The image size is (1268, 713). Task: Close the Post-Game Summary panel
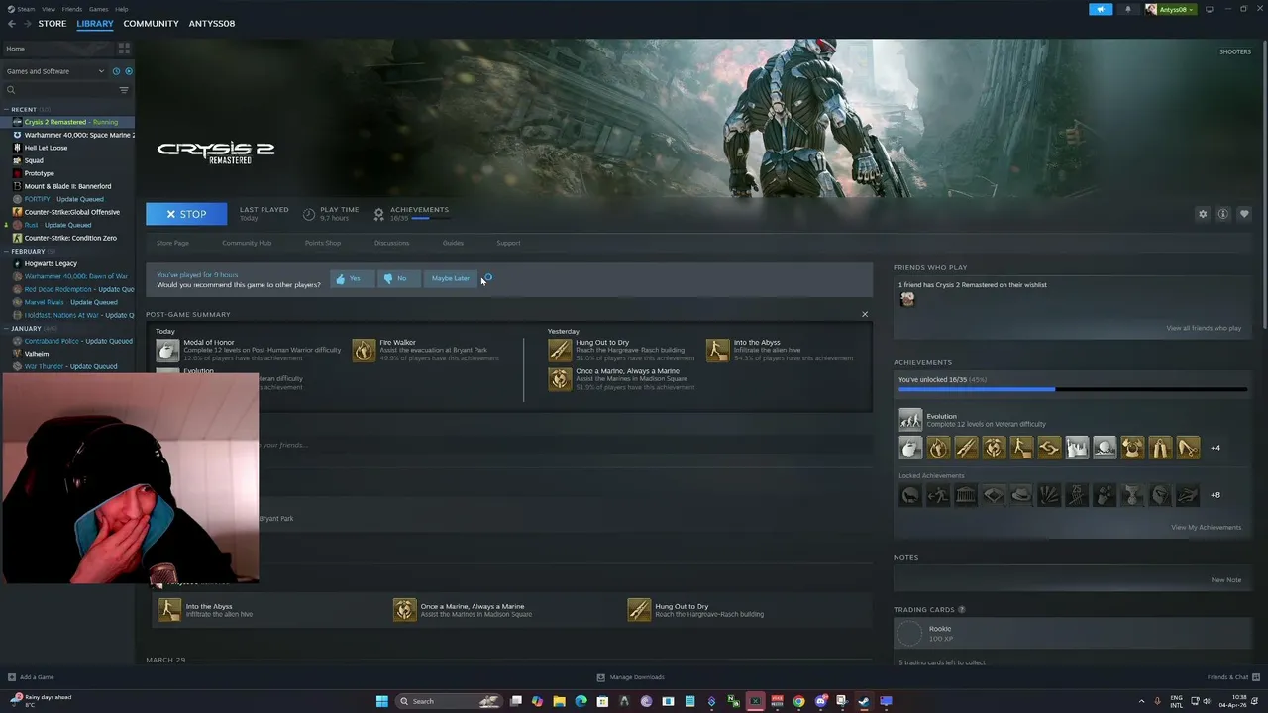click(865, 314)
